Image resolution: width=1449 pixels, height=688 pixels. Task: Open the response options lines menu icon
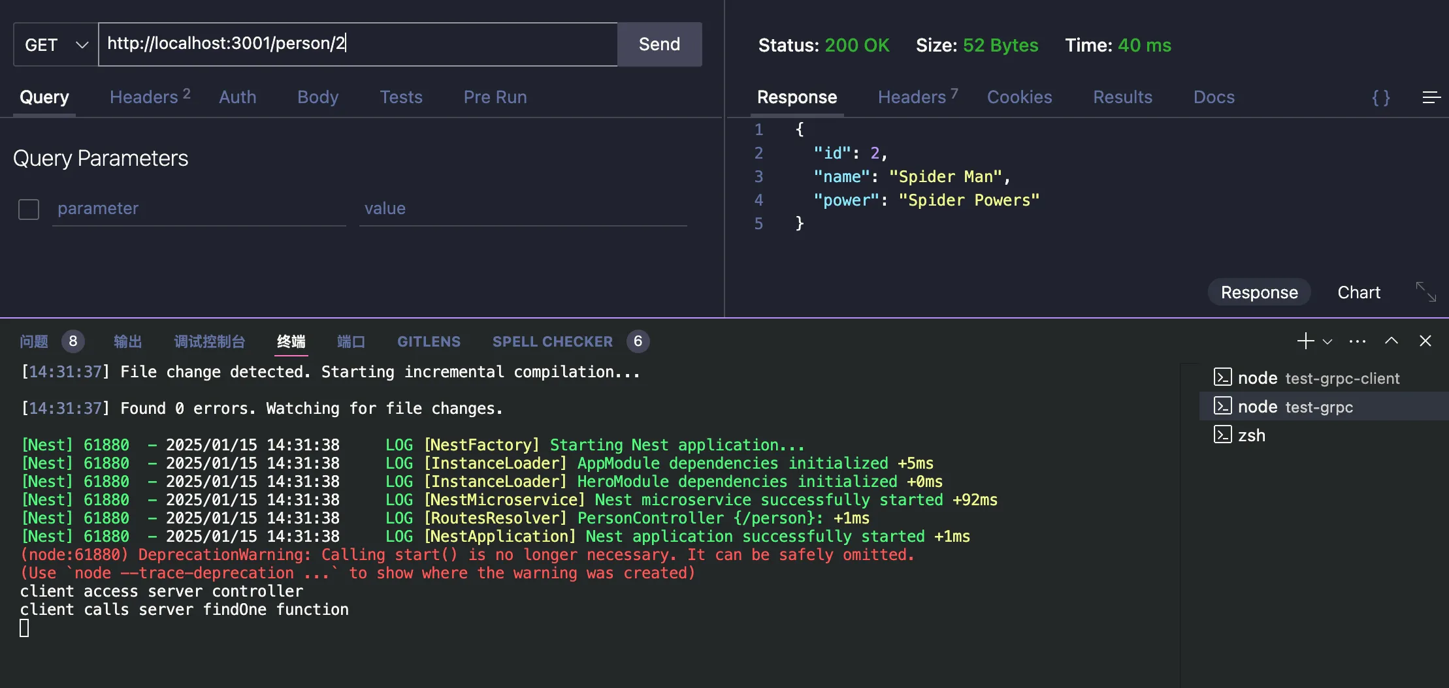(1431, 97)
